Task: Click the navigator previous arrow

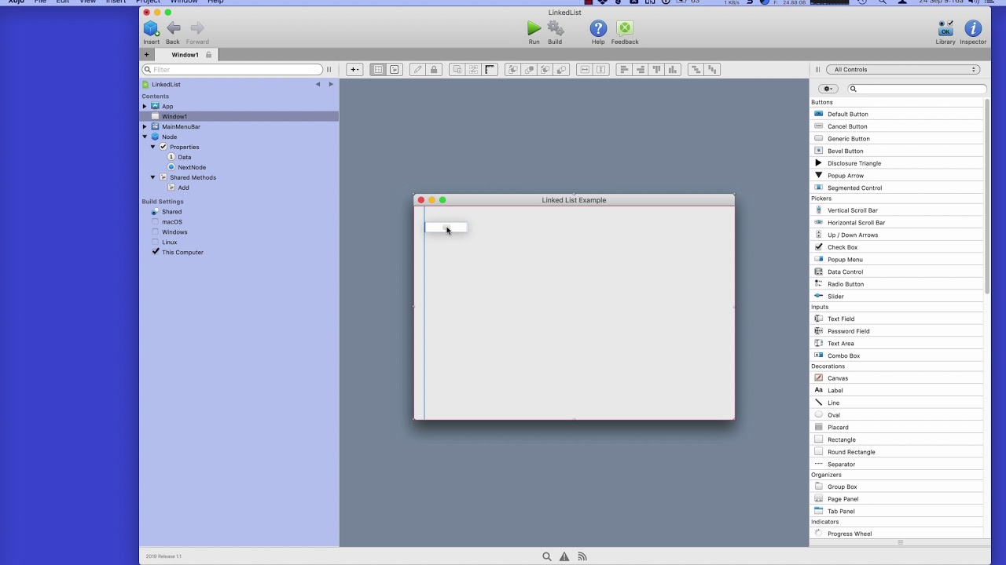Action: pos(318,84)
